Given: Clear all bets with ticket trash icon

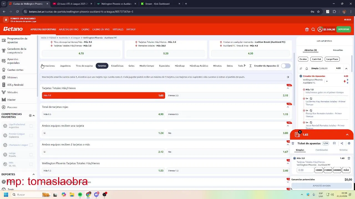Looking at the screenshot, I should 293,143.
